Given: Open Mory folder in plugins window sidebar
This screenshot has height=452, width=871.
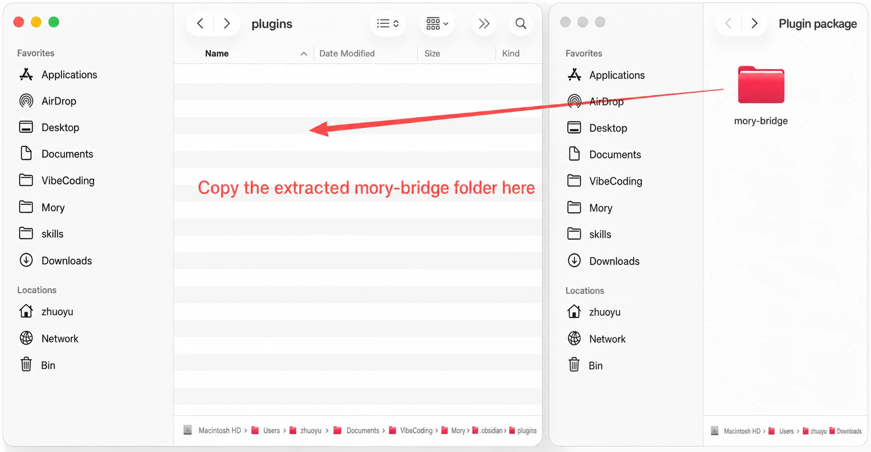Looking at the screenshot, I should 42,207.
